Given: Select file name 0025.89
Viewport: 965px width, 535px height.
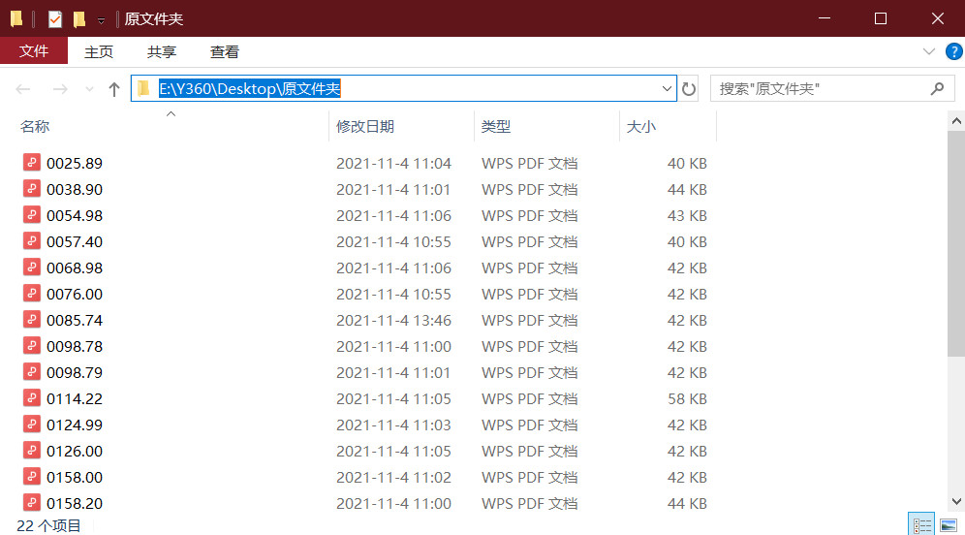Looking at the screenshot, I should [x=75, y=163].
